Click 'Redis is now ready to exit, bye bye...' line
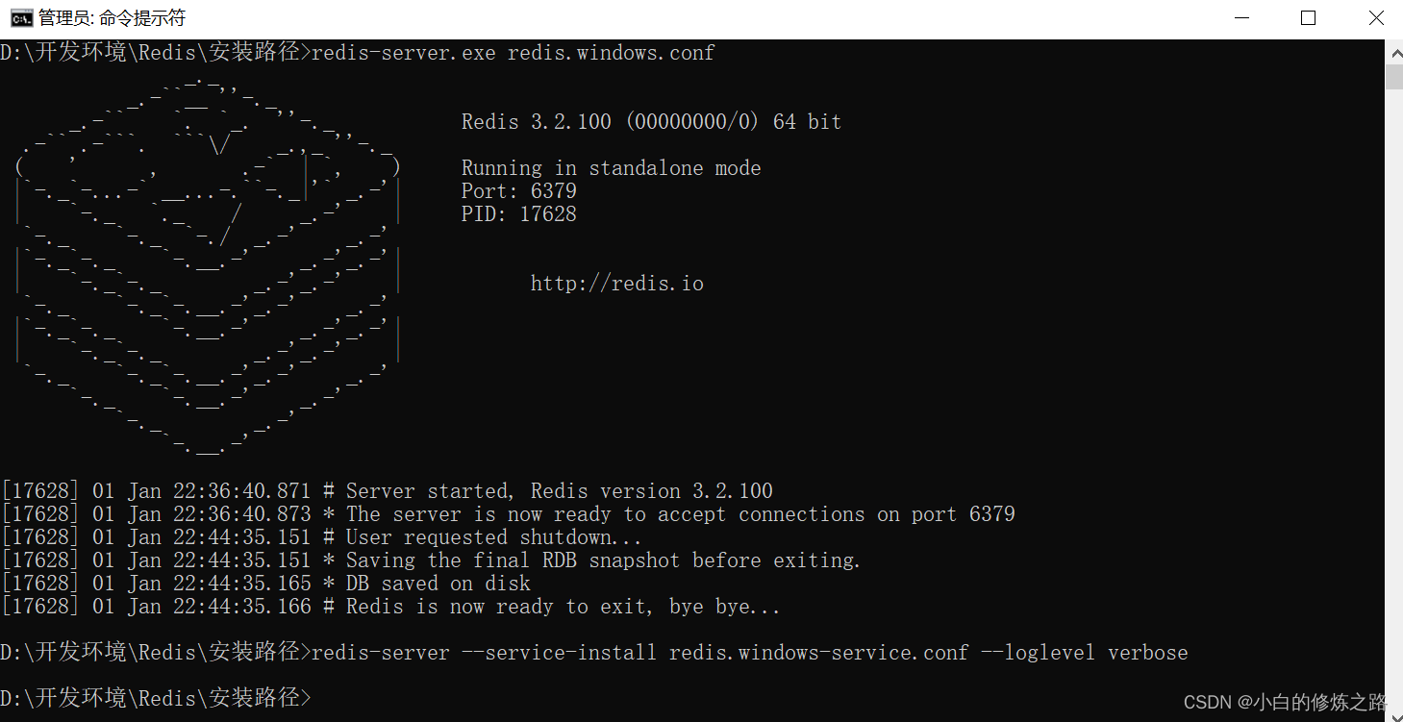The image size is (1403, 722). (391, 607)
